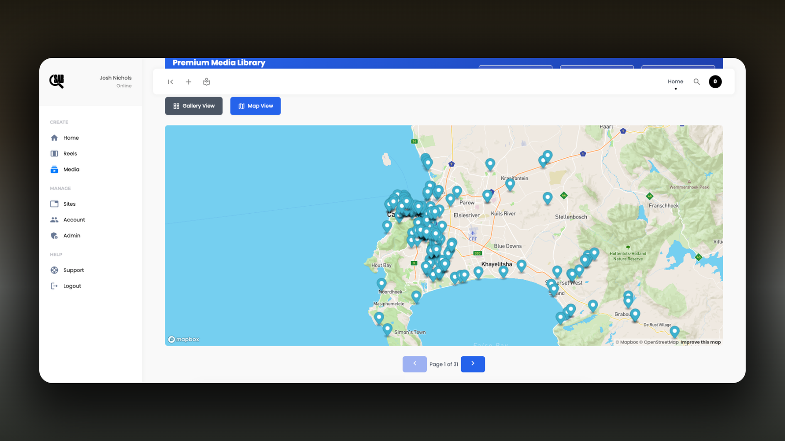Click the 'Wemmershoek Peak' map label
Image resolution: width=785 pixels, height=441 pixels.
(x=689, y=187)
